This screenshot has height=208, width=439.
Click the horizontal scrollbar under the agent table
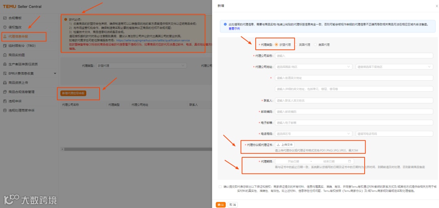[139, 149]
